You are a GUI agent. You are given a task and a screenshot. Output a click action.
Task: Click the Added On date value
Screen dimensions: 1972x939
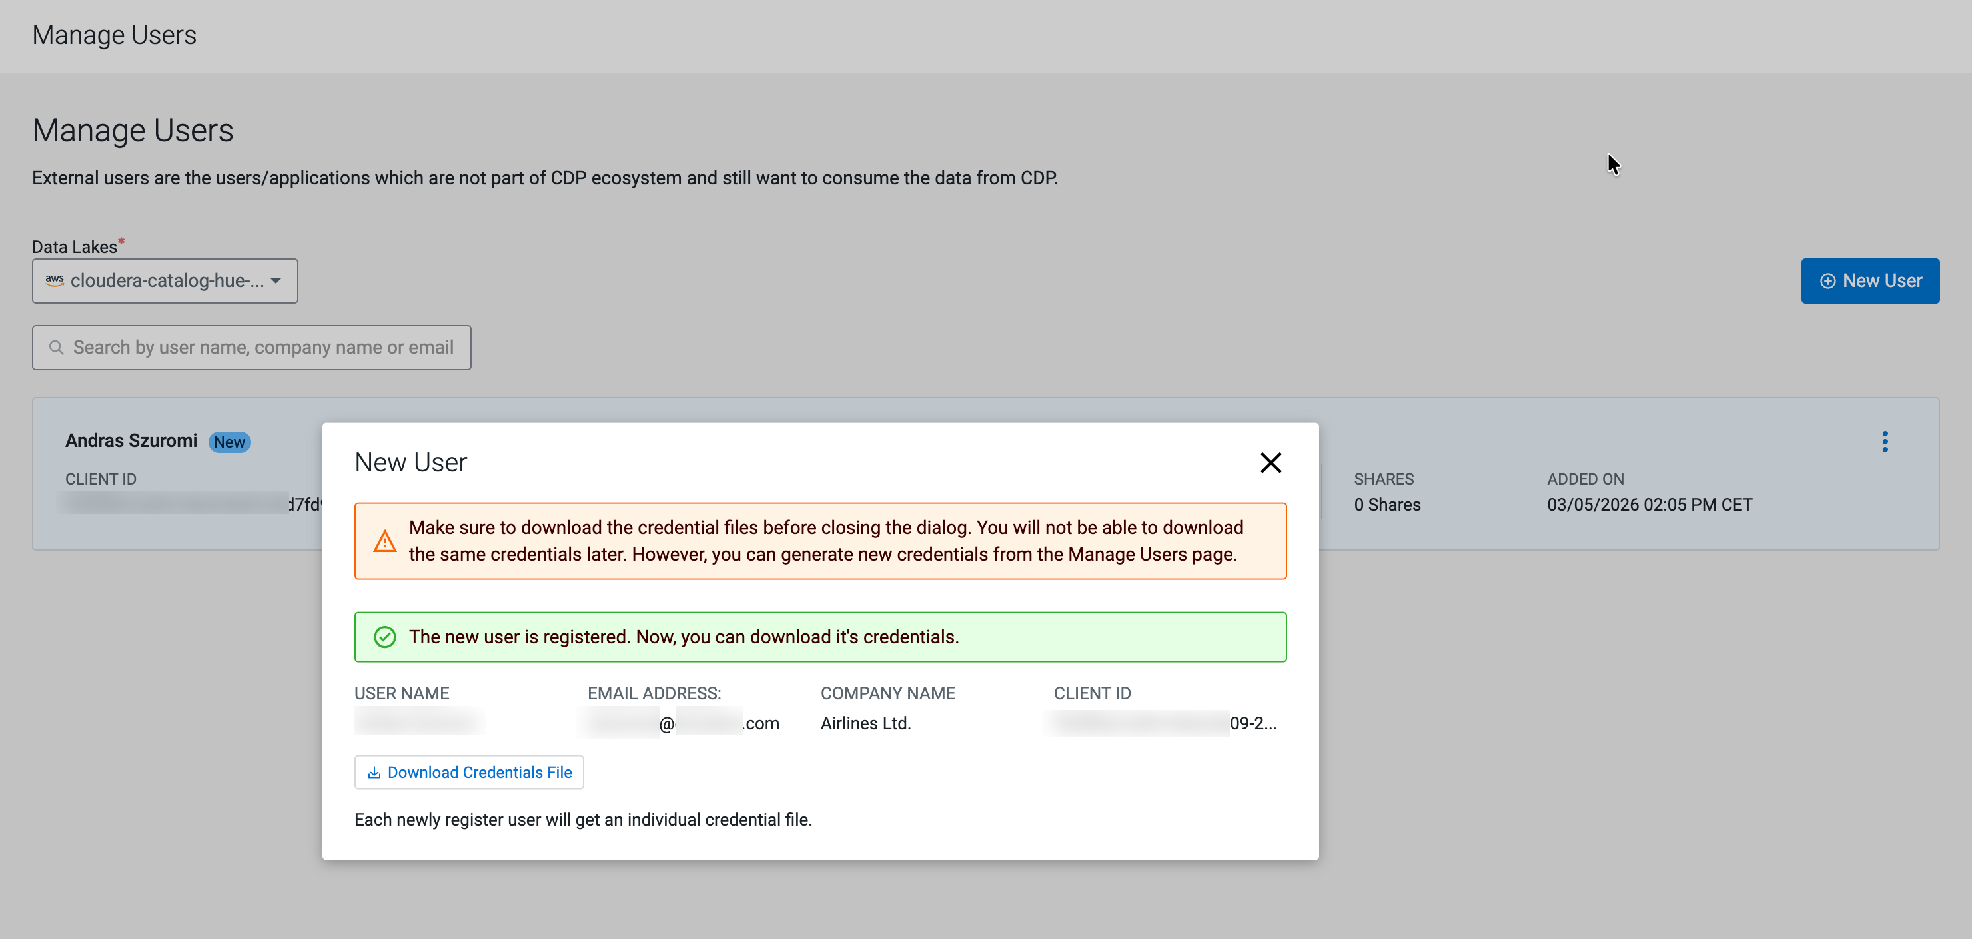(1649, 504)
